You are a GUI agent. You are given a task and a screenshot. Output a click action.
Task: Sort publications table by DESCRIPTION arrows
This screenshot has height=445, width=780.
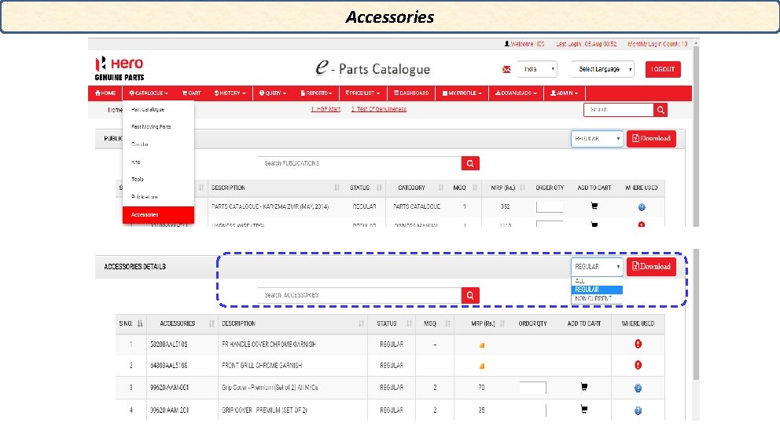(337, 188)
